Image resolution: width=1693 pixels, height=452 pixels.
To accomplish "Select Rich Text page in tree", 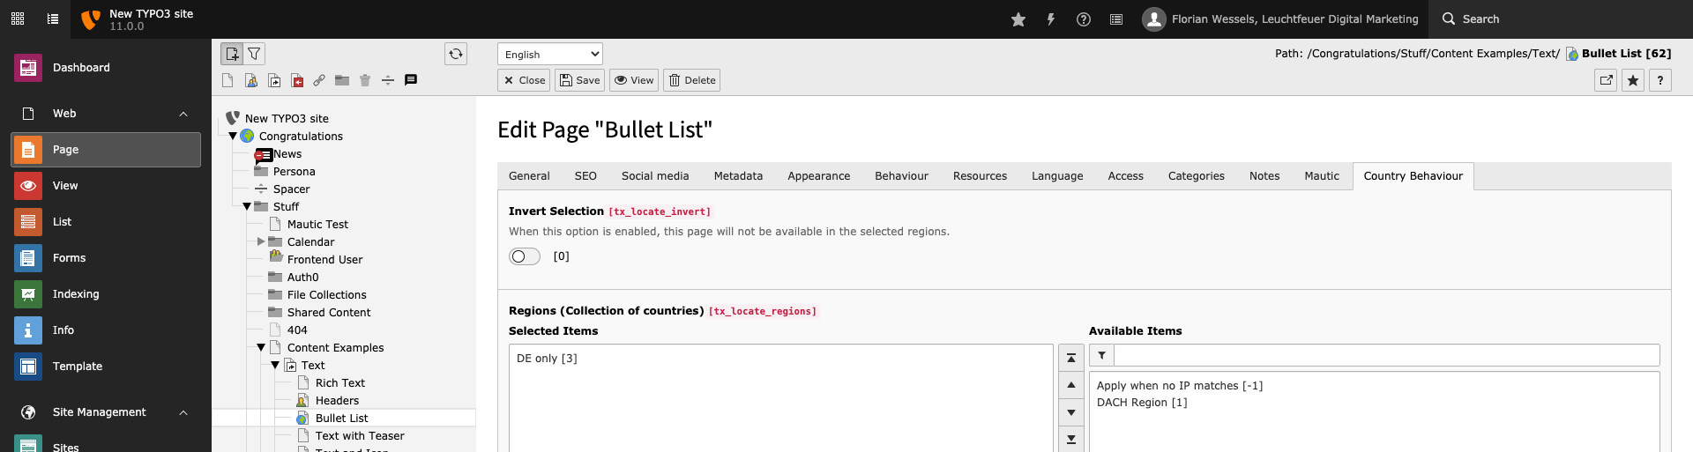I will (x=340, y=383).
